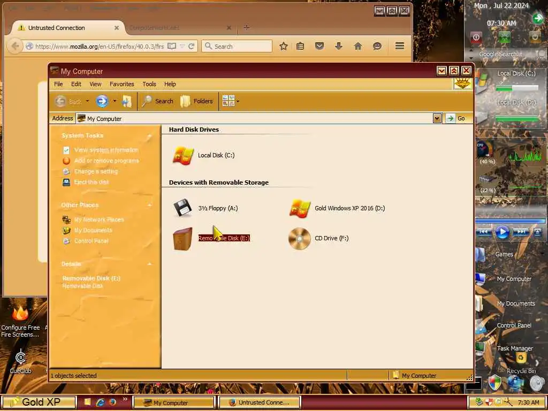This screenshot has width=548, height=411.
Task: Open the Tools menu
Action: tap(149, 84)
